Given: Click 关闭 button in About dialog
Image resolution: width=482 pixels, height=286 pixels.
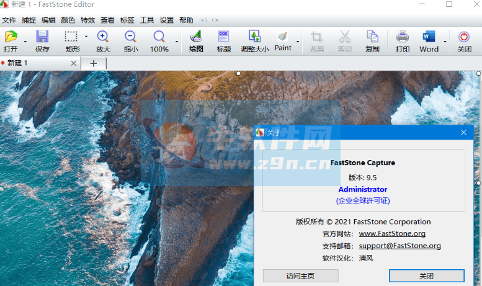Looking at the screenshot, I should (x=426, y=276).
